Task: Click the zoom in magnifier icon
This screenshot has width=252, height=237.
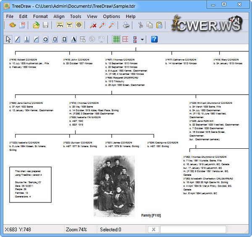Action: (x=103, y=25)
